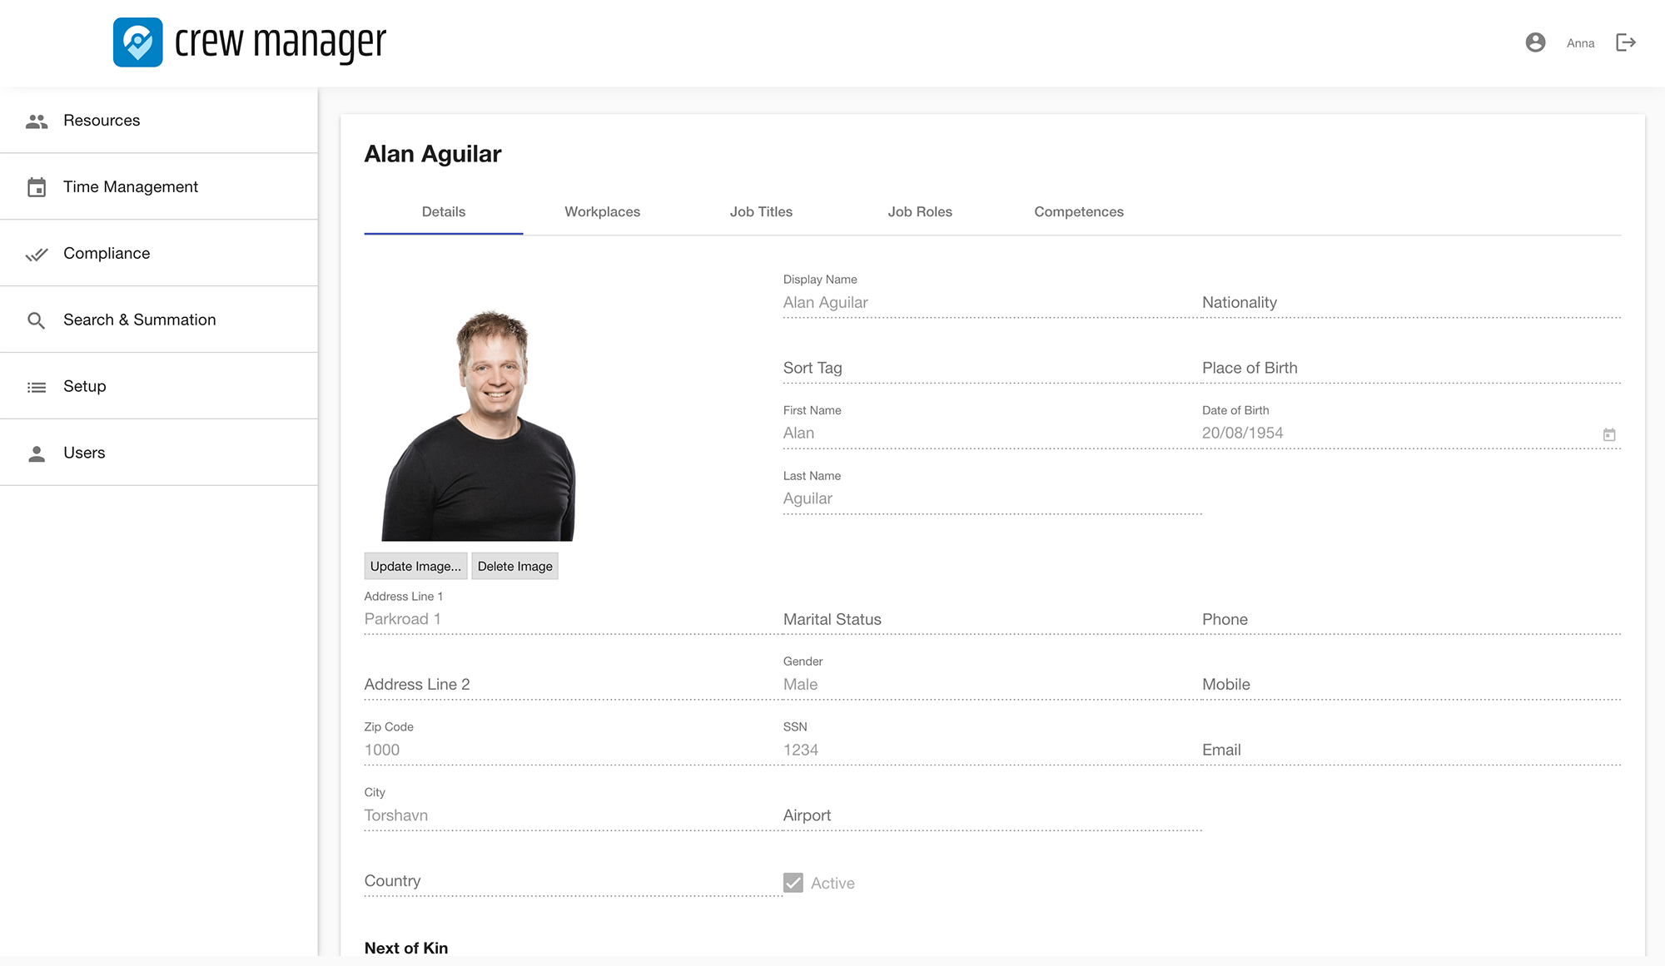Click the Compliance double-check icon
Screen dimensions: 1665x966
(37, 254)
